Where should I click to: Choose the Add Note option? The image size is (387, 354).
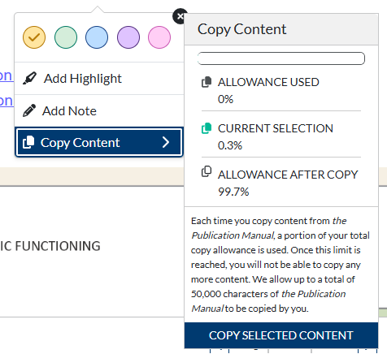[99, 111]
